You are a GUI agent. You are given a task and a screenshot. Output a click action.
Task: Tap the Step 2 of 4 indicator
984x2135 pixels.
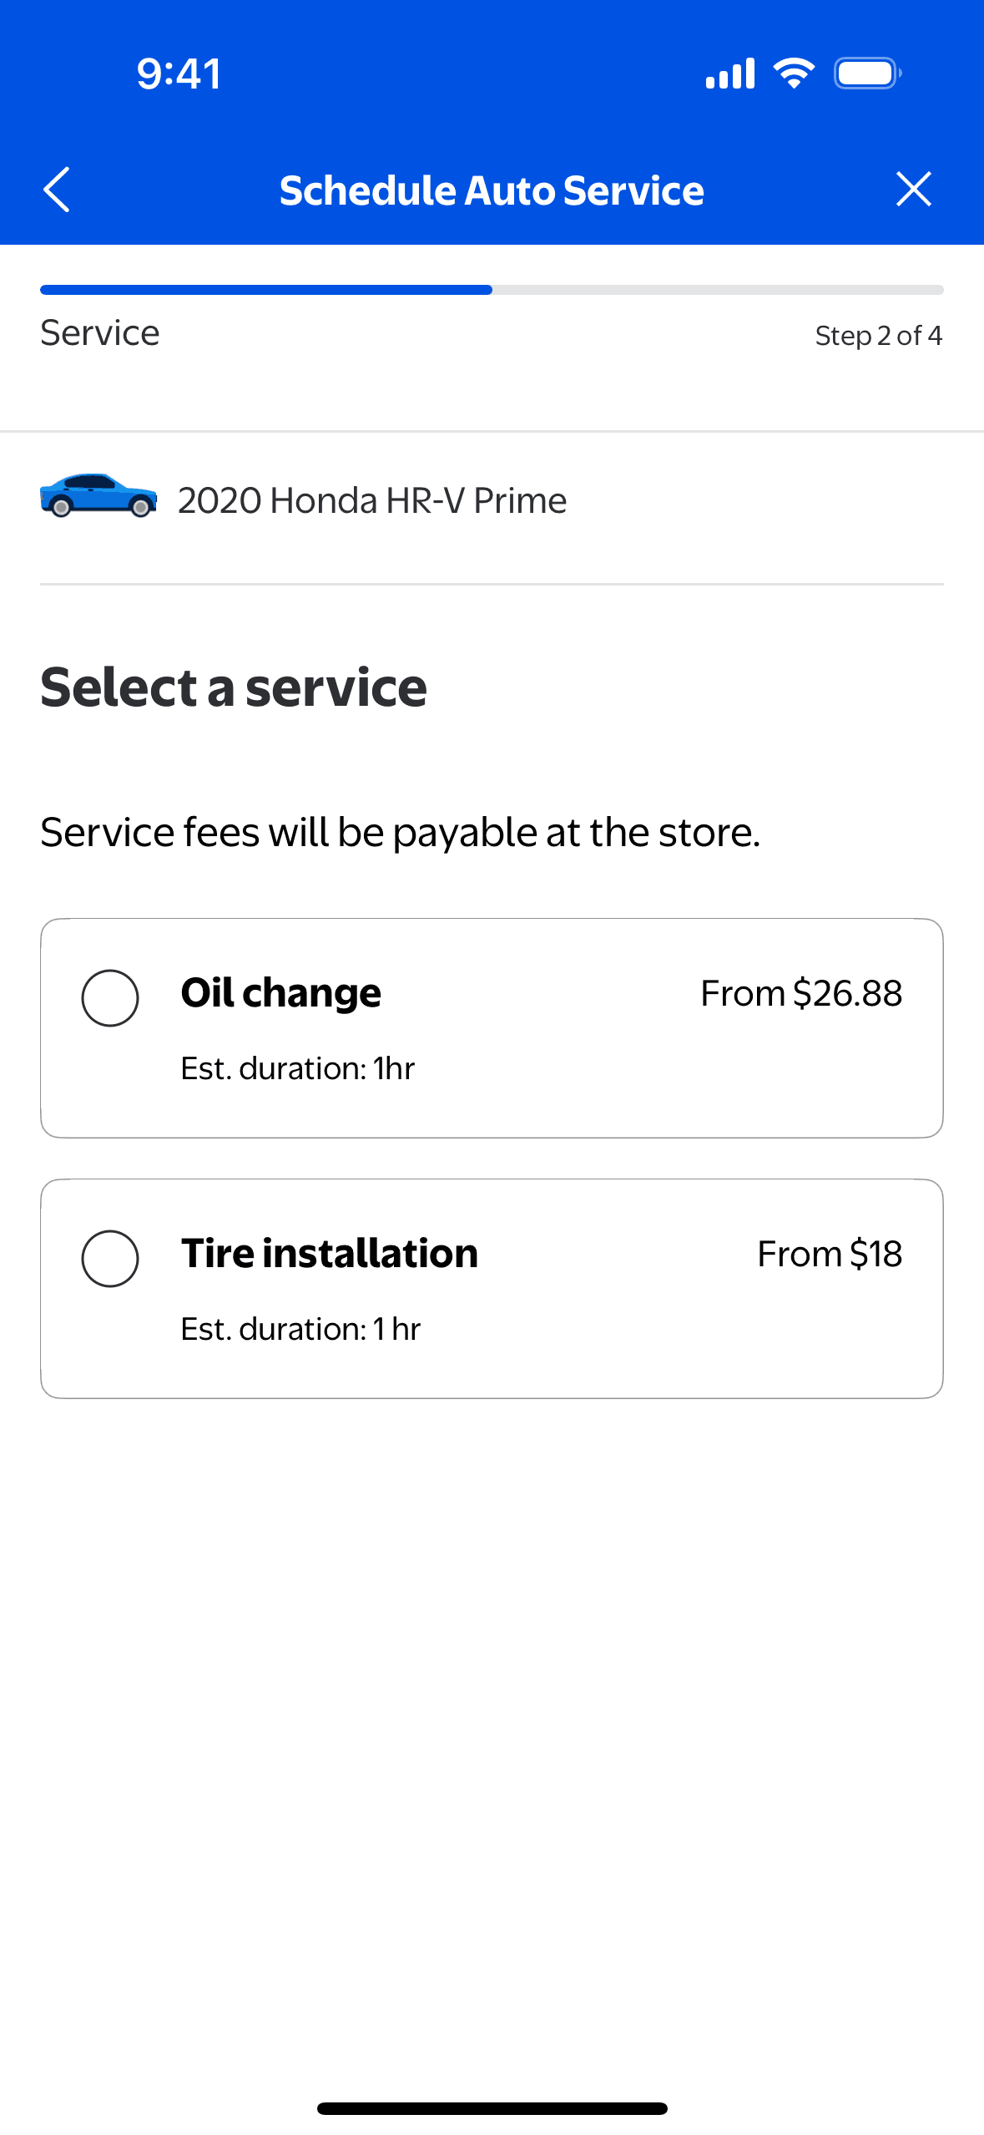click(878, 336)
